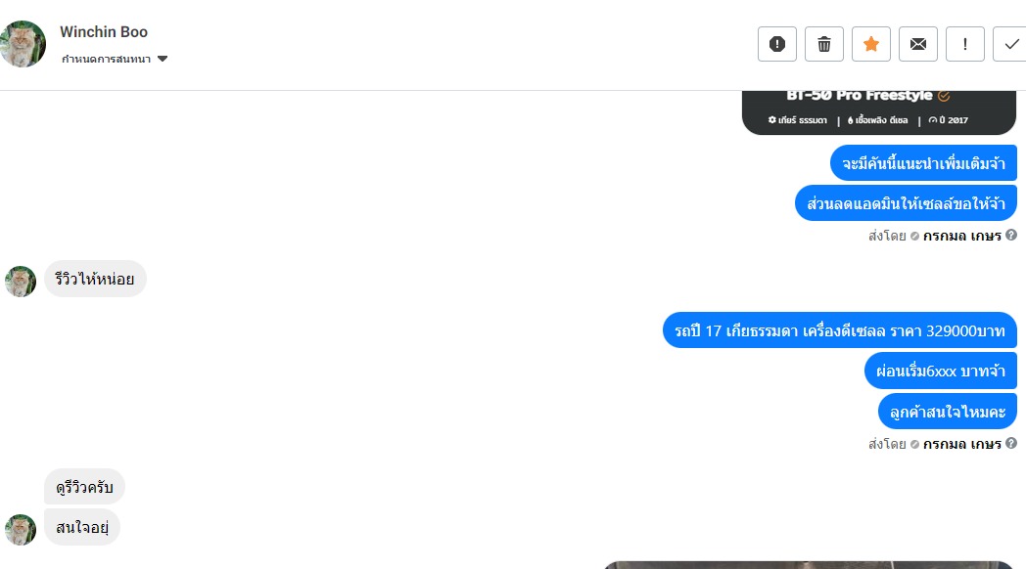Mark as unread with the envelope icon

click(x=918, y=44)
